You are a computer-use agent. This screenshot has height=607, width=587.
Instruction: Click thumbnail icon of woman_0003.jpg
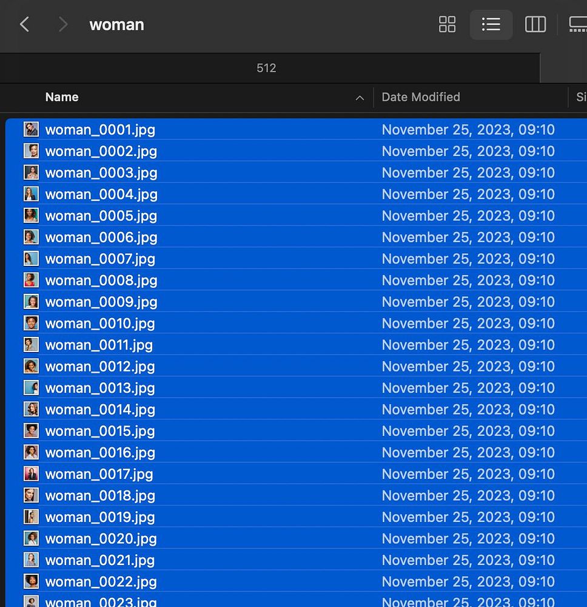click(31, 172)
